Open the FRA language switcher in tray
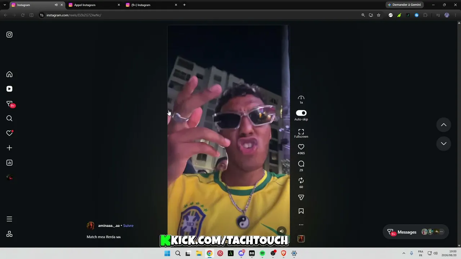The height and width of the screenshot is (259, 461). tap(421, 253)
